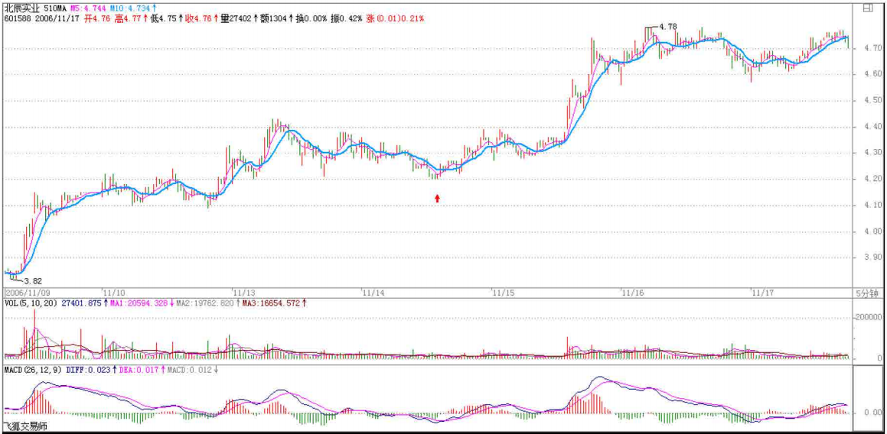The width and height of the screenshot is (887, 434).
Task: Click the panel icon in top-right corner
Action: point(868,8)
